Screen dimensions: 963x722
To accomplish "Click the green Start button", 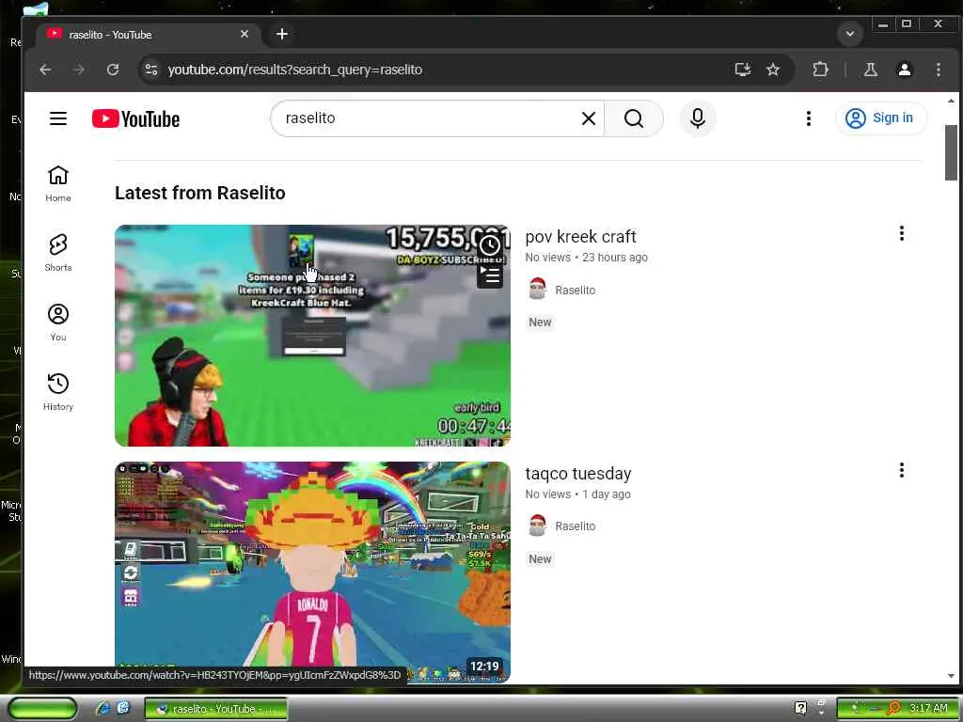I will (x=42, y=709).
